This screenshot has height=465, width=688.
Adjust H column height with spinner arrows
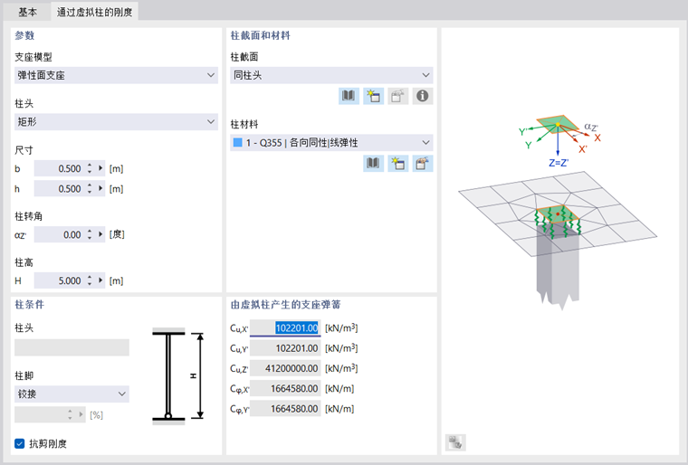(90, 280)
